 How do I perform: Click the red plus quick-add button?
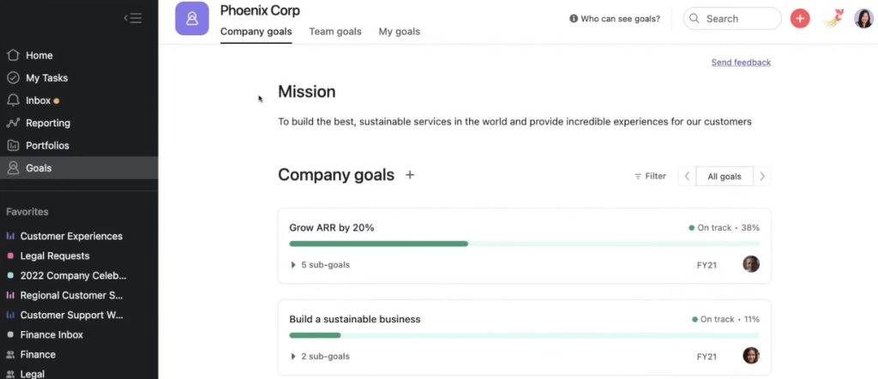[799, 19]
